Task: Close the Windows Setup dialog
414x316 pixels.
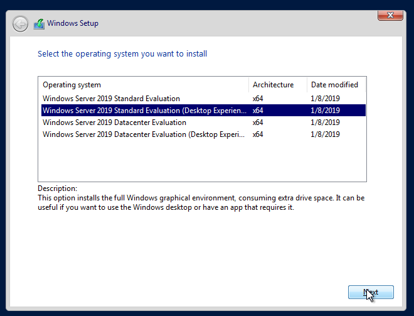Action: point(390,15)
